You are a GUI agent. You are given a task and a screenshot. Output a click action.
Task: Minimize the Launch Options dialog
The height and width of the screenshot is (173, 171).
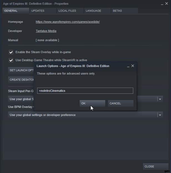[x=128, y=67]
